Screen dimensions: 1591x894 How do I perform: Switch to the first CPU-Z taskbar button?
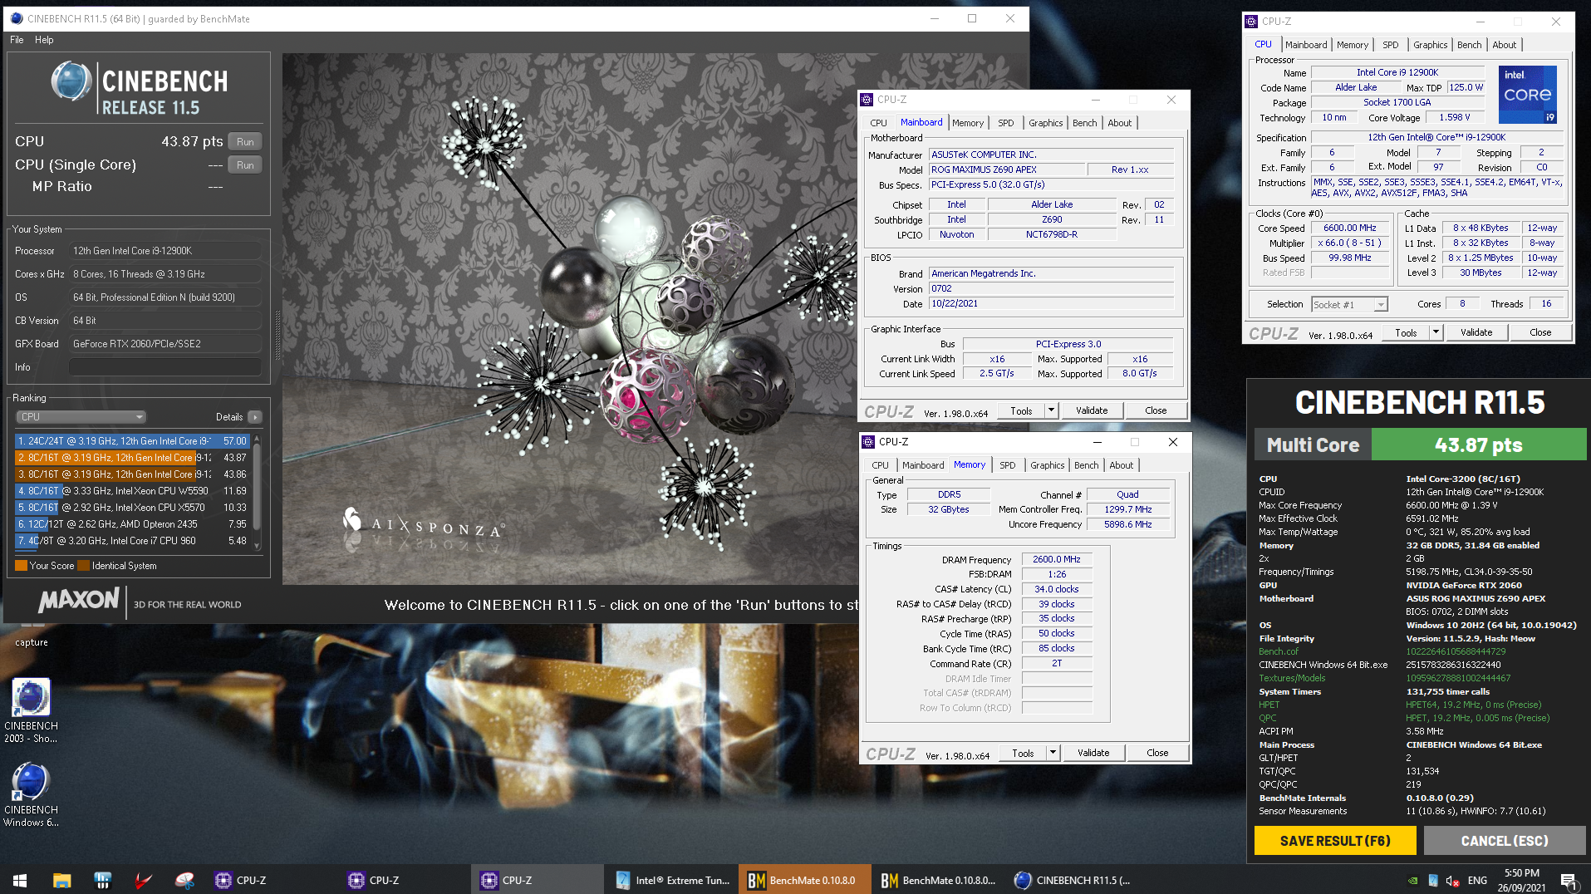(x=272, y=880)
